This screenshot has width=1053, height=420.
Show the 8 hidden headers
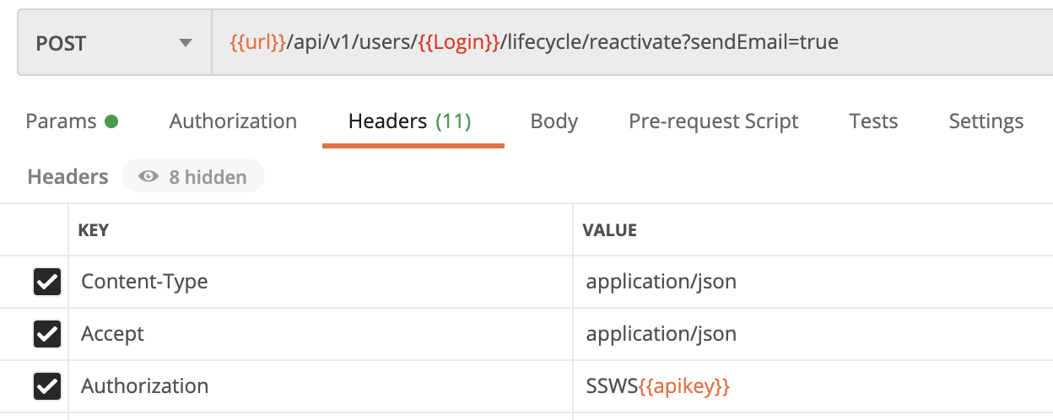[193, 177]
